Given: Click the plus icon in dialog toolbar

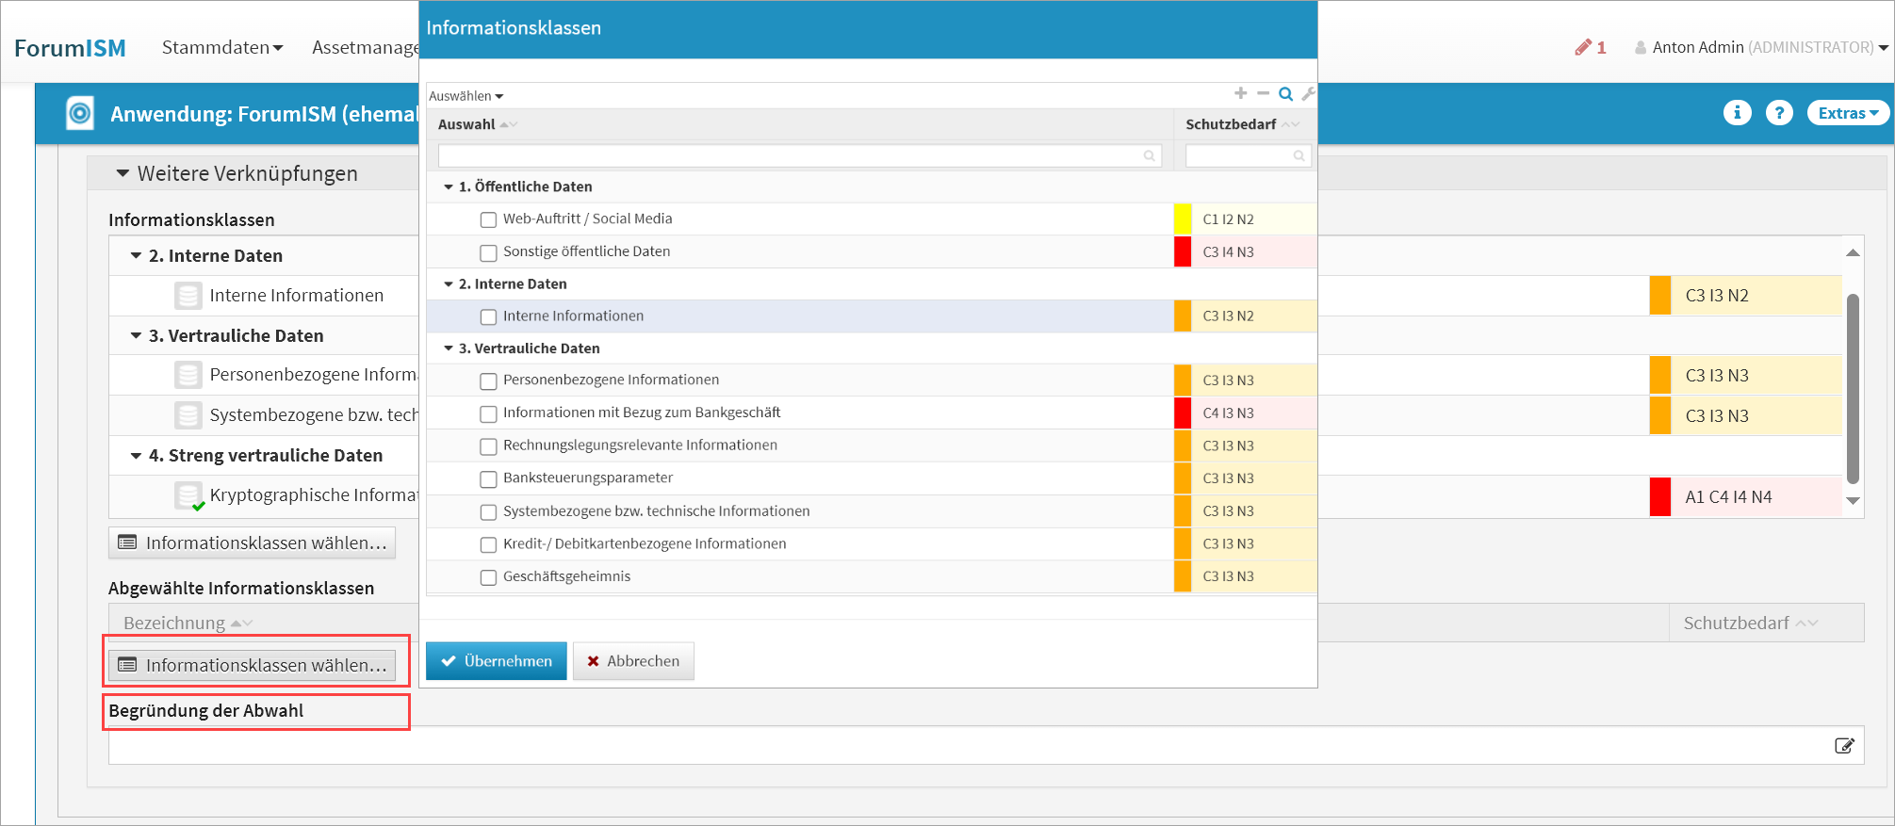Looking at the screenshot, I should (1240, 93).
